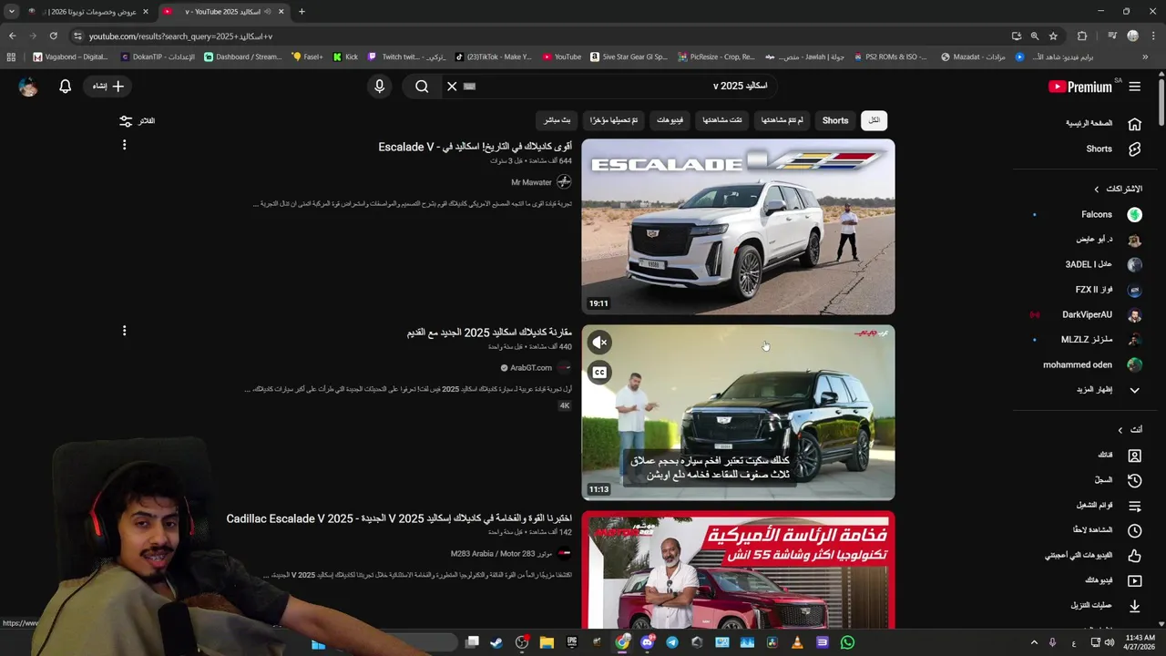Image resolution: width=1166 pixels, height=656 pixels.
Task: Go back in the browser
Action: click(x=12, y=36)
